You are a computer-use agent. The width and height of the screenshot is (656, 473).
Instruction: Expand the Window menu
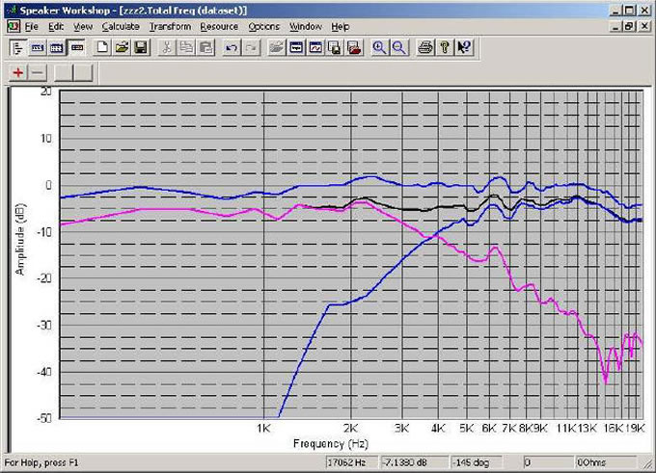point(305,26)
